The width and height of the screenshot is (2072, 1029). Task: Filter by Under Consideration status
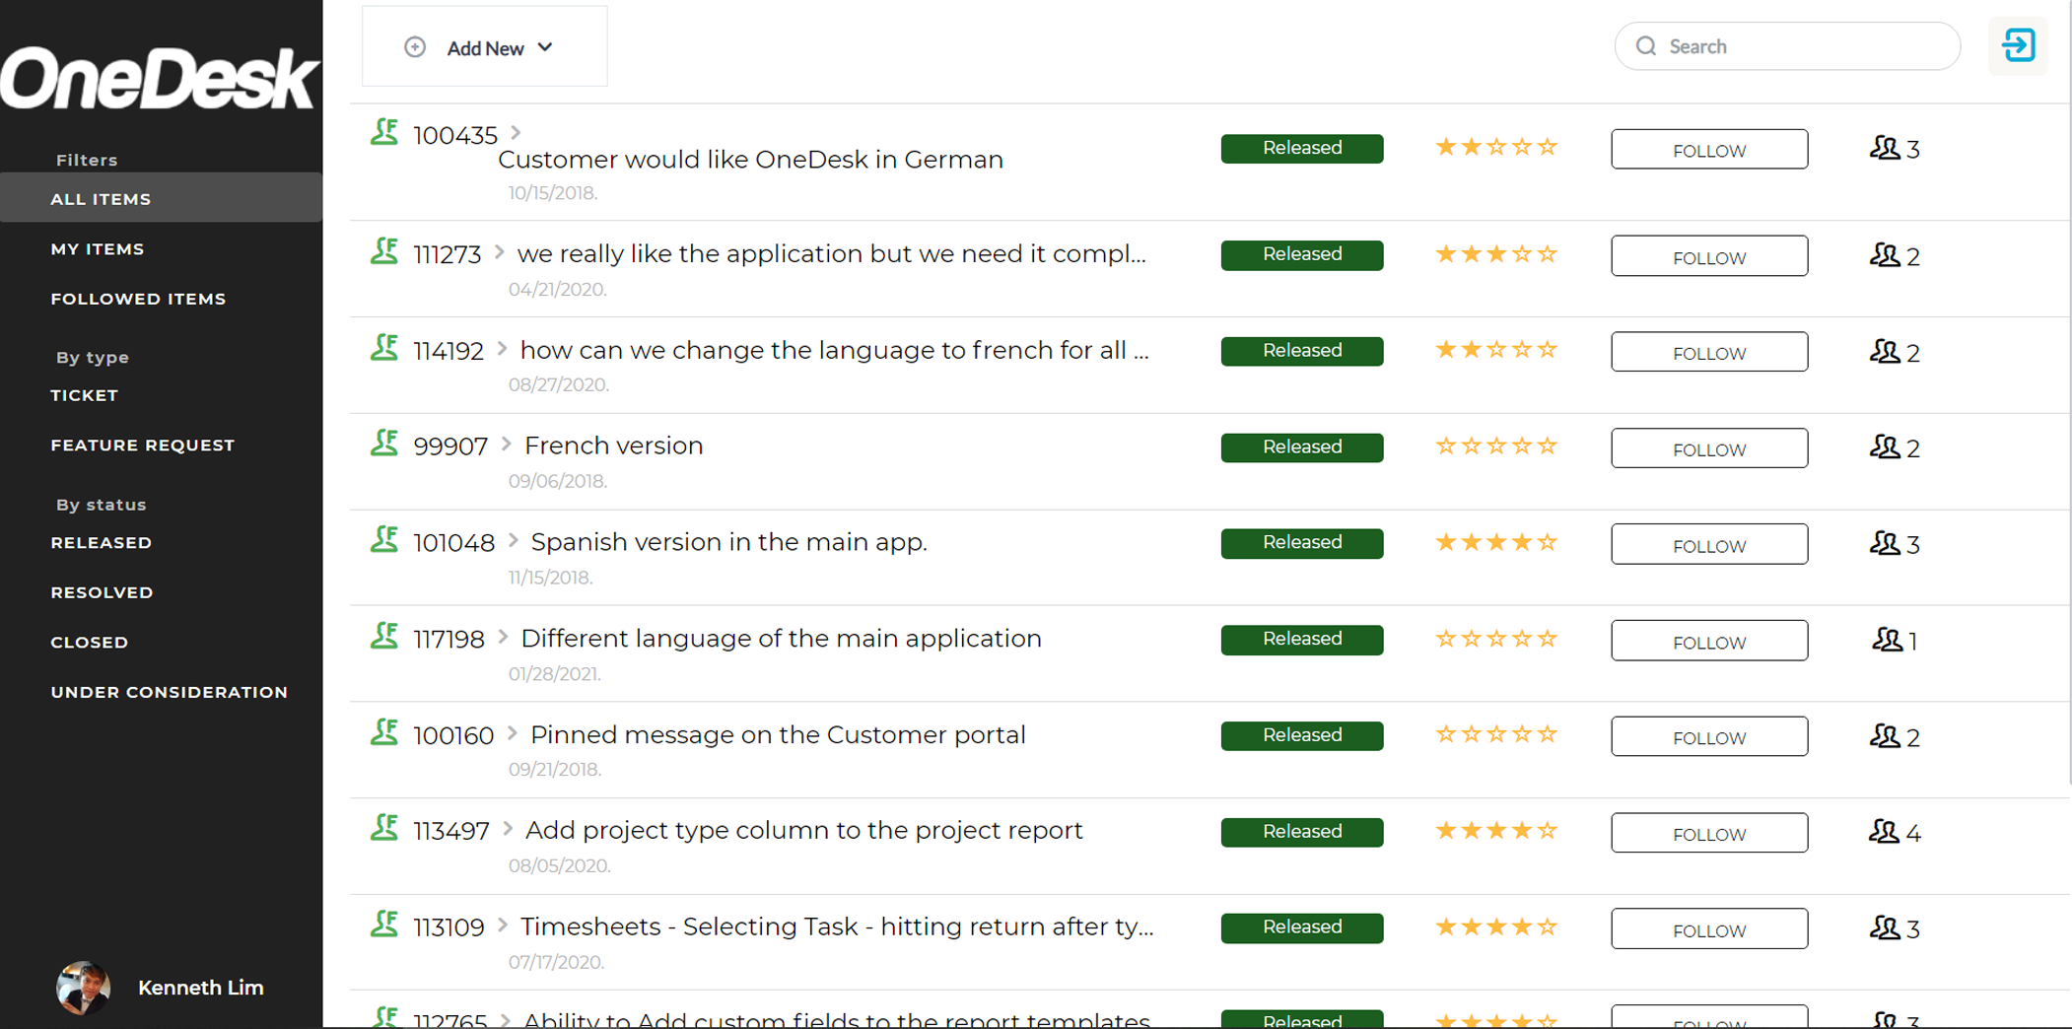point(170,692)
